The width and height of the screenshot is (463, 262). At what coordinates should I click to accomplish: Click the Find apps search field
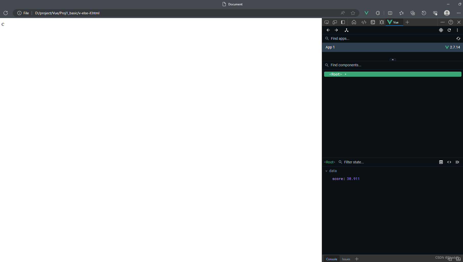click(389, 38)
